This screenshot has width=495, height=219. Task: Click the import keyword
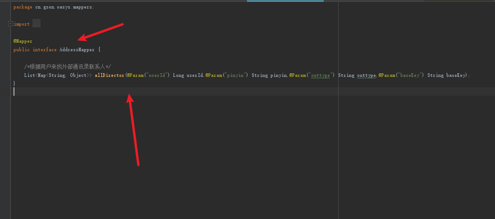point(22,24)
